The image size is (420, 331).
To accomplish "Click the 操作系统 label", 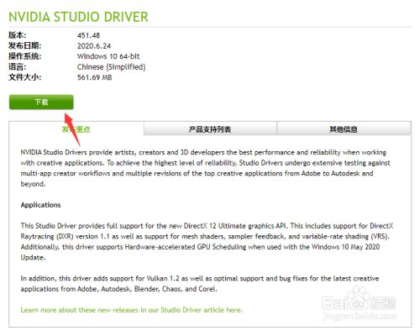I will pos(25,56).
